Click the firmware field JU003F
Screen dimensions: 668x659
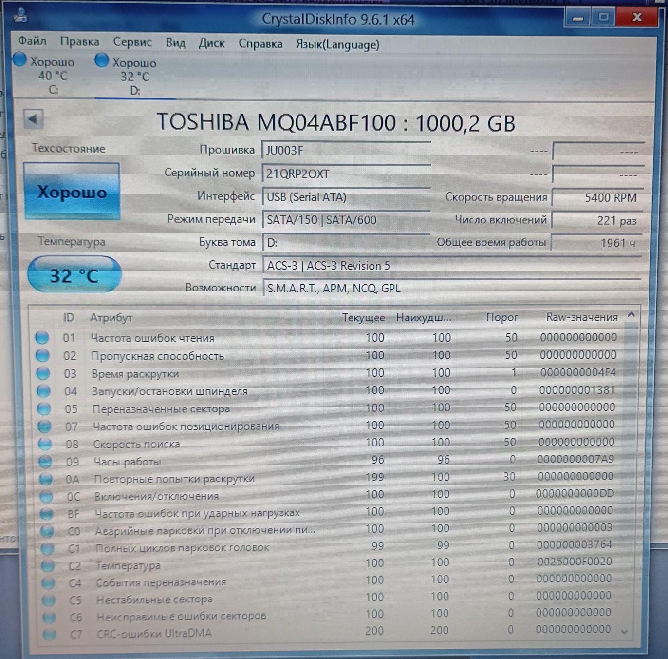click(346, 150)
